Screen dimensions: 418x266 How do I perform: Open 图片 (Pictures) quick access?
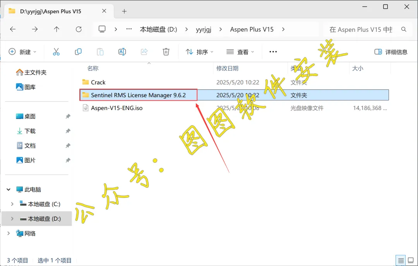pyautogui.click(x=26, y=160)
